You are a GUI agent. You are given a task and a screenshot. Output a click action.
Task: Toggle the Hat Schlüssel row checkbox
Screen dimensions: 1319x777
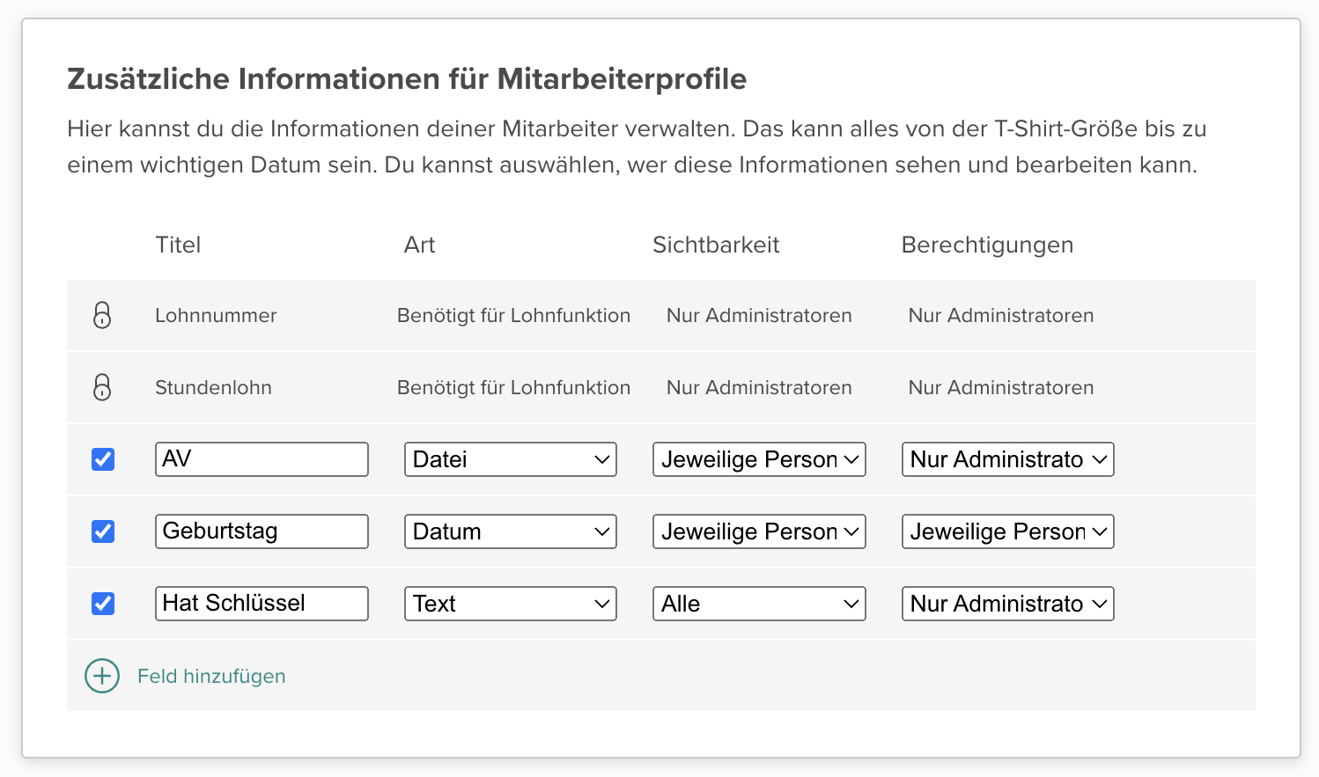click(103, 604)
